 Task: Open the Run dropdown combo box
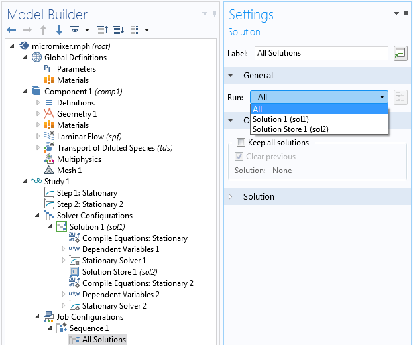(x=319, y=97)
